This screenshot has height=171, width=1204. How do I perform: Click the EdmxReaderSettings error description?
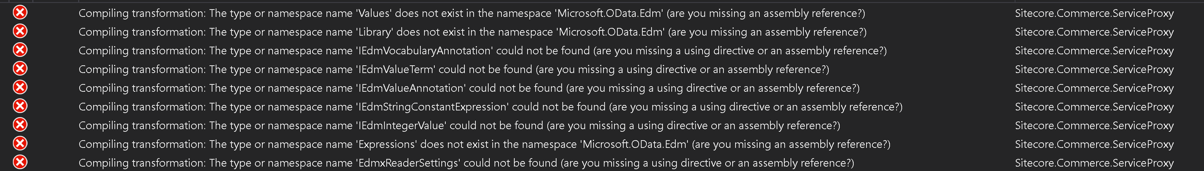(x=466, y=163)
